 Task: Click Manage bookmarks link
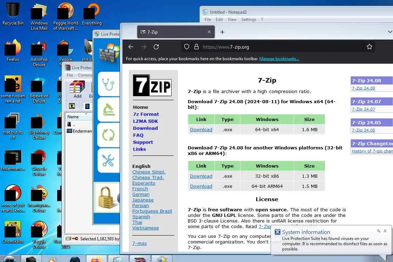[x=279, y=59]
